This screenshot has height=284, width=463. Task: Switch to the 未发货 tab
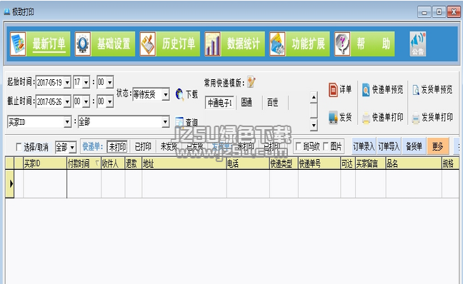(169, 146)
